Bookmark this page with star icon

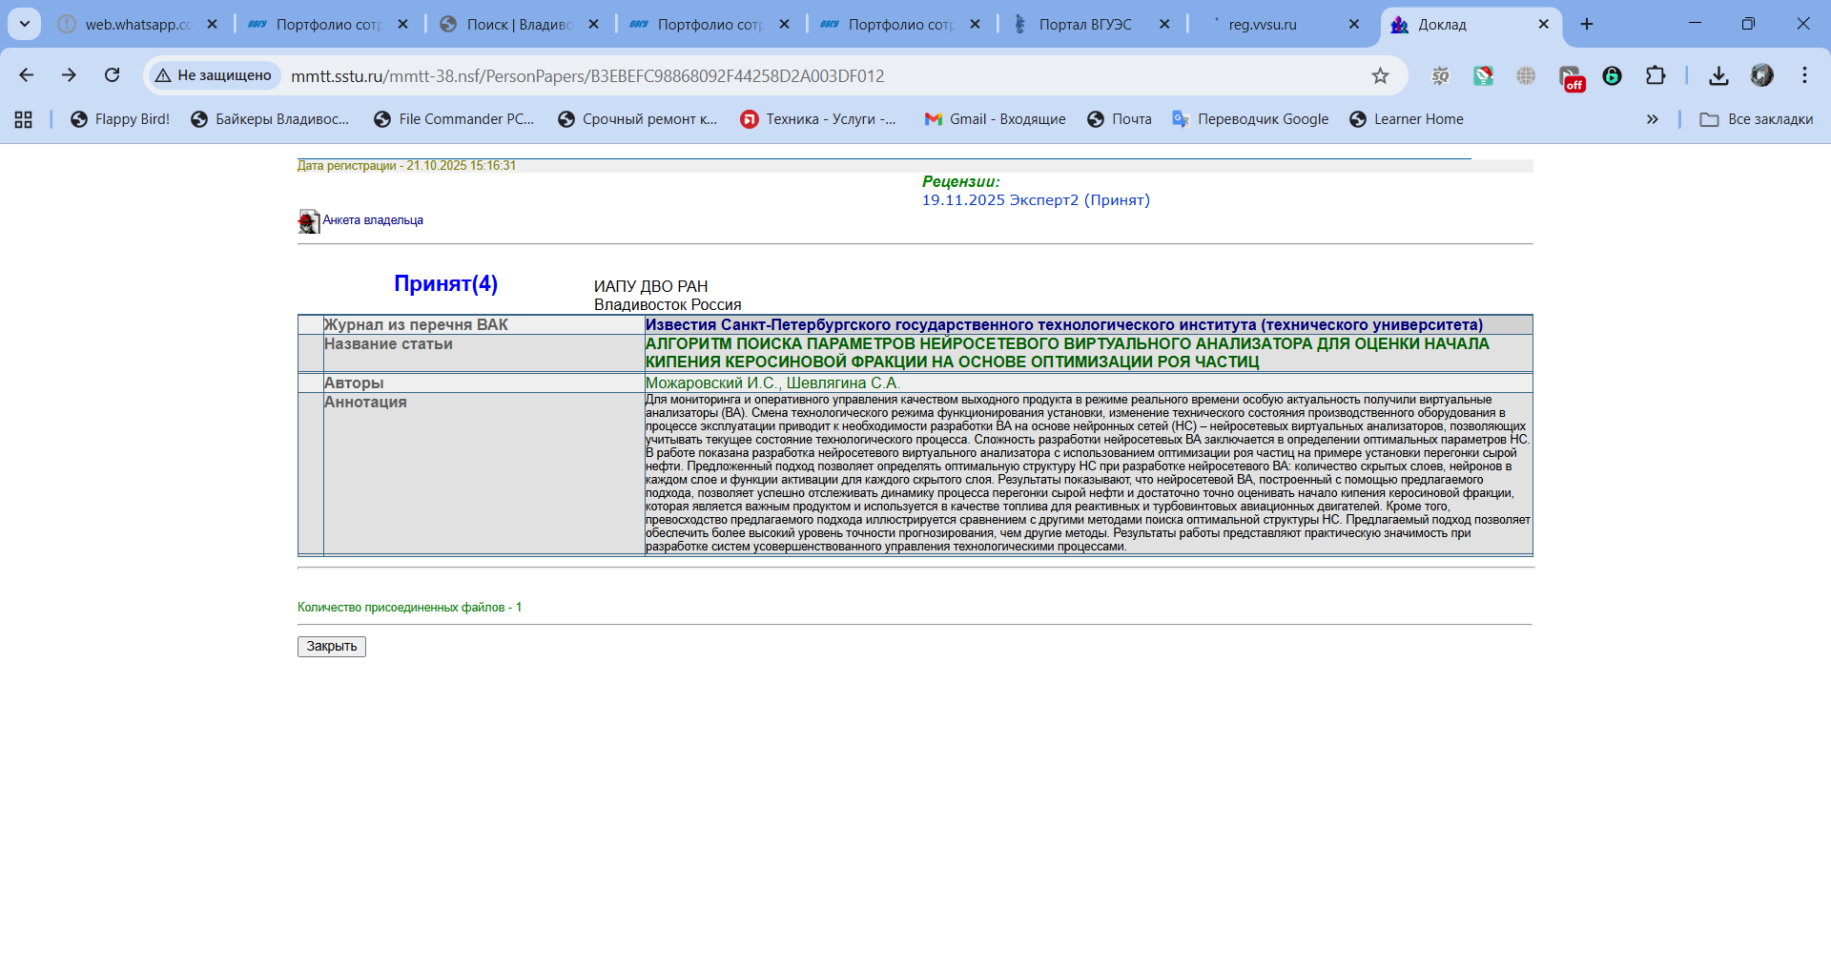[x=1380, y=76]
